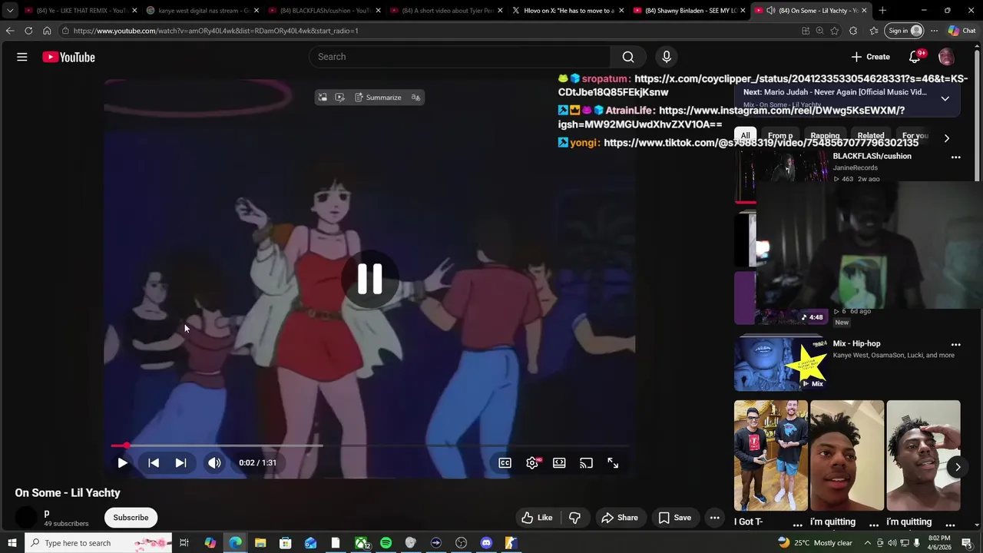Screen dimensions: 983x553
Task: Select the From p filter chip
Action: 780,136
